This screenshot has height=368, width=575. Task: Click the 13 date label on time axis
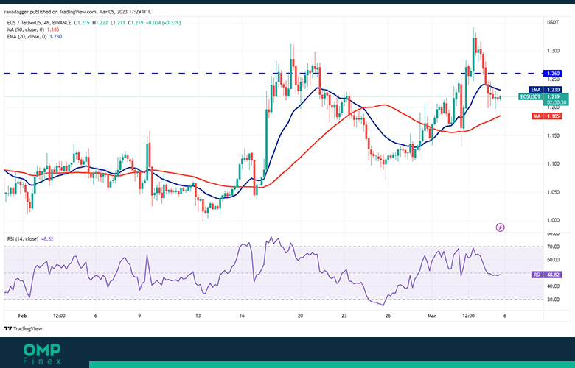coord(198,316)
